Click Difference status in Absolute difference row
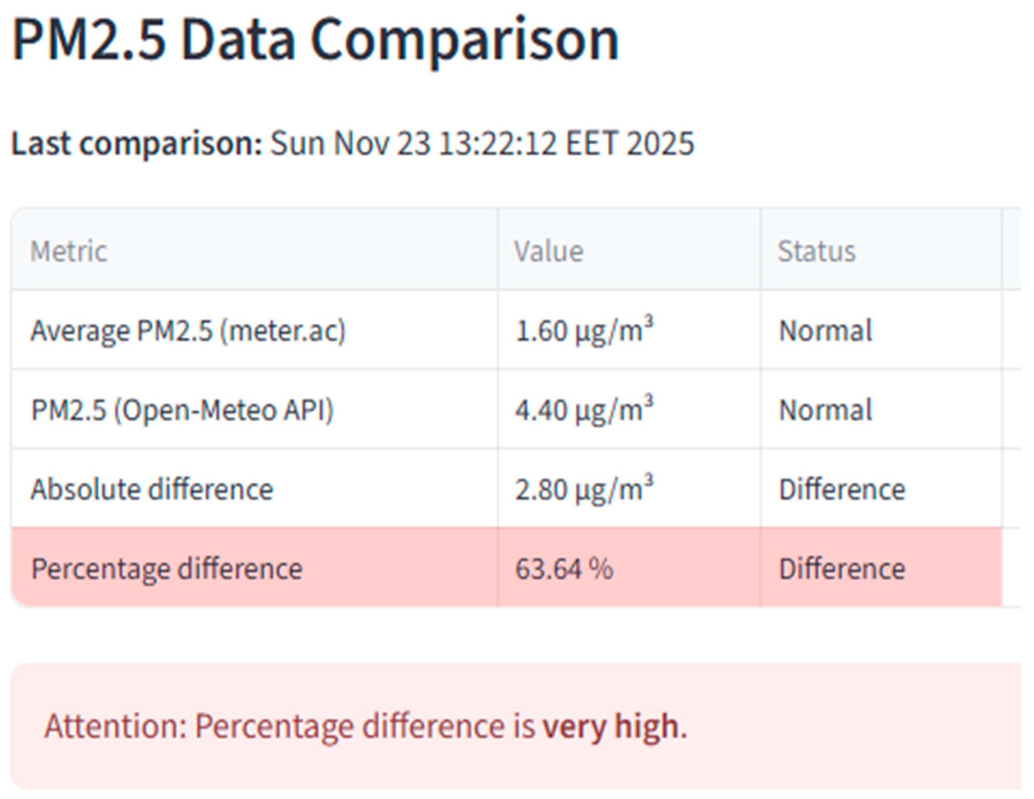Screen dimensions: 1034x799 [842, 489]
